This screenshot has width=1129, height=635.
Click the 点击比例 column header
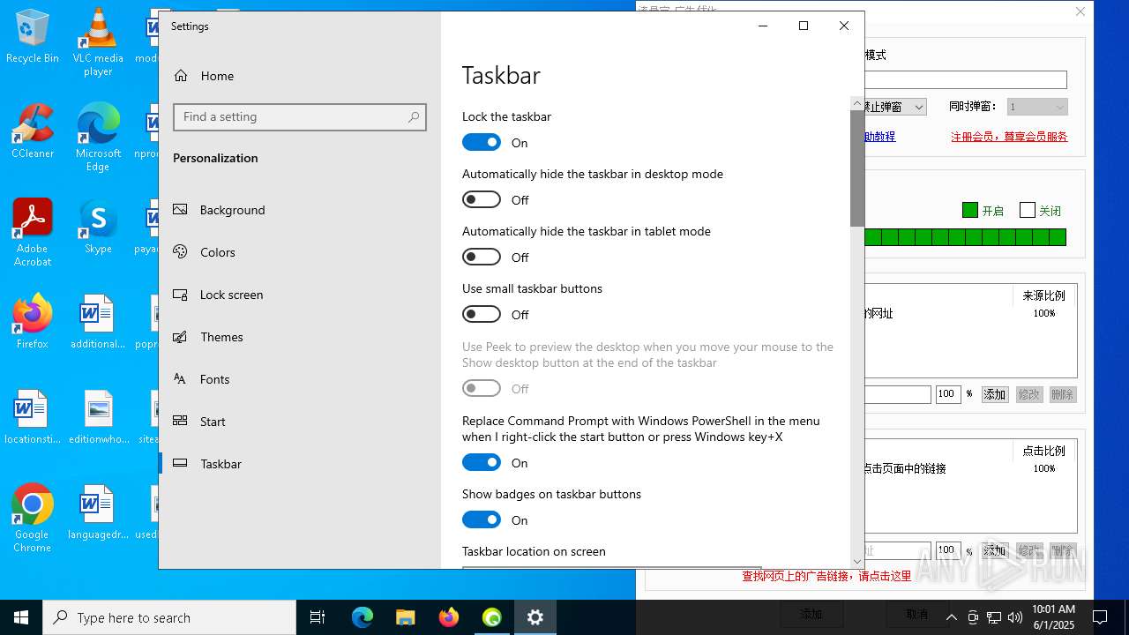point(1044,450)
